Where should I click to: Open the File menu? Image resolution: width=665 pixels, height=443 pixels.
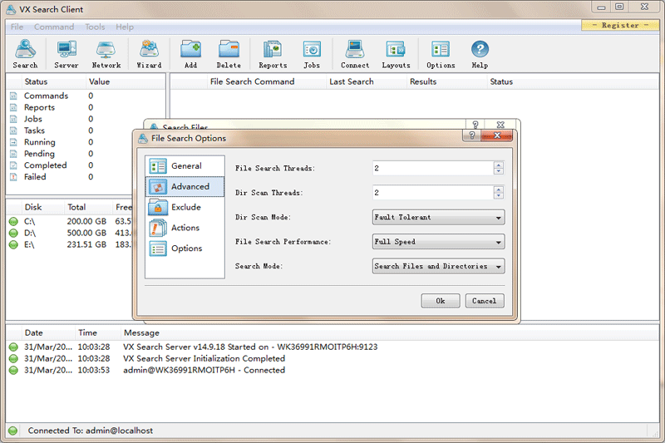17,27
